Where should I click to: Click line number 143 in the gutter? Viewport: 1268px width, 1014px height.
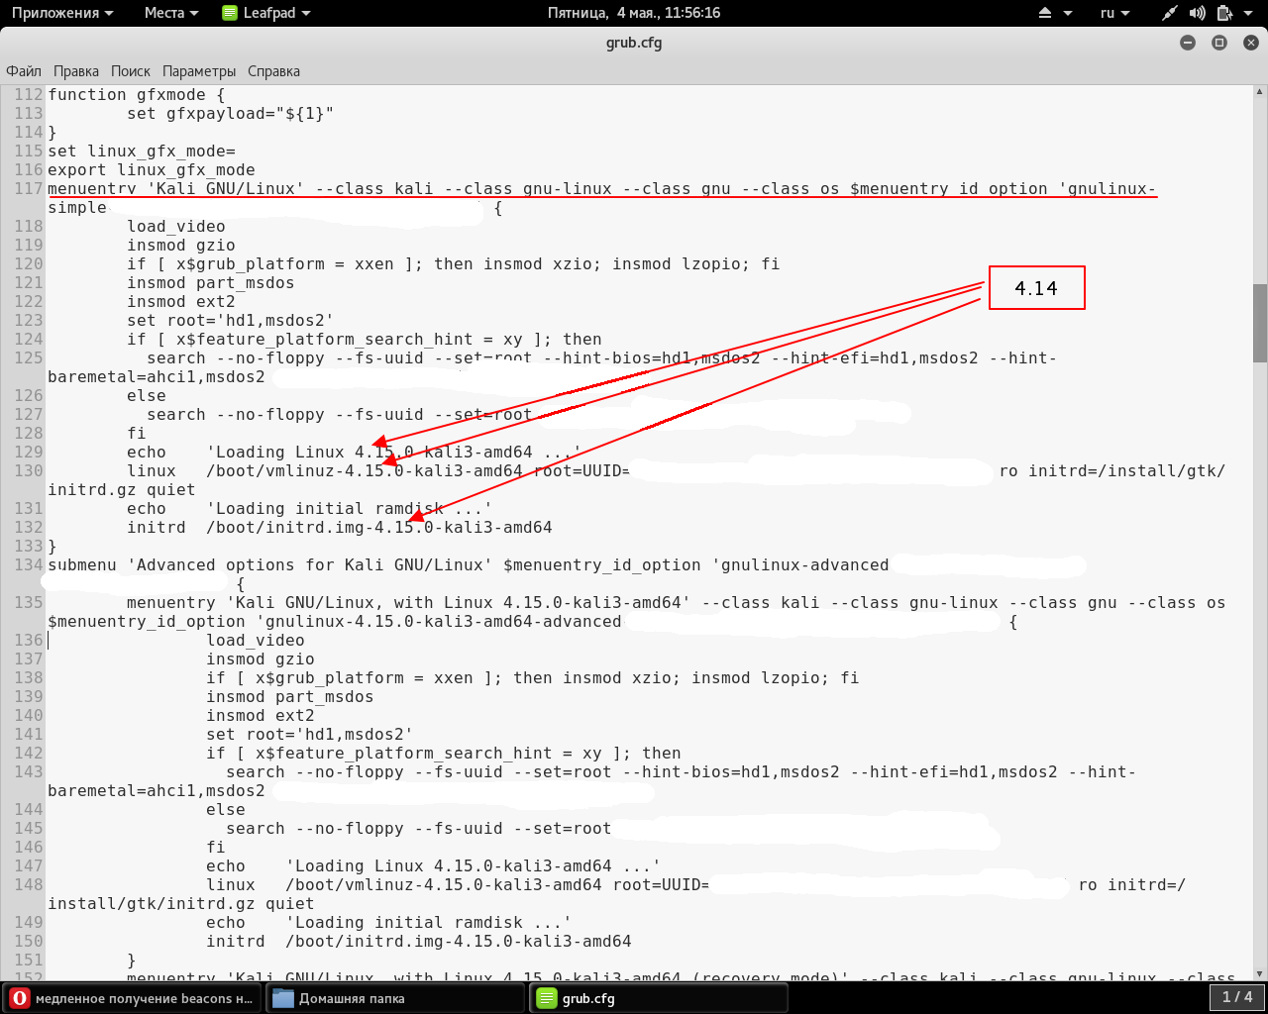point(29,772)
